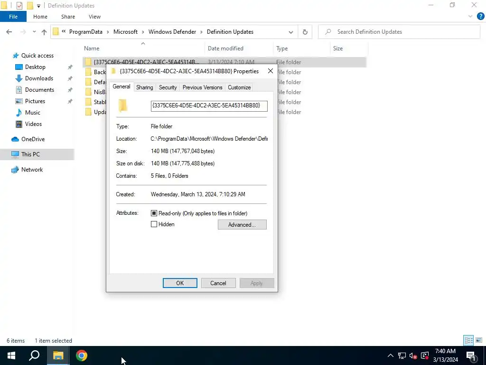Open the notification center icon
The width and height of the screenshot is (486, 365).
(471, 355)
